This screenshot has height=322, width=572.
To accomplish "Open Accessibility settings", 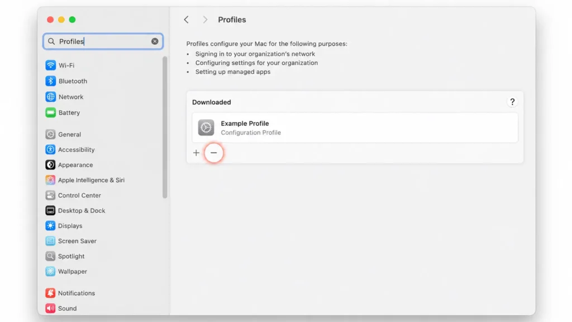I will [70, 150].
